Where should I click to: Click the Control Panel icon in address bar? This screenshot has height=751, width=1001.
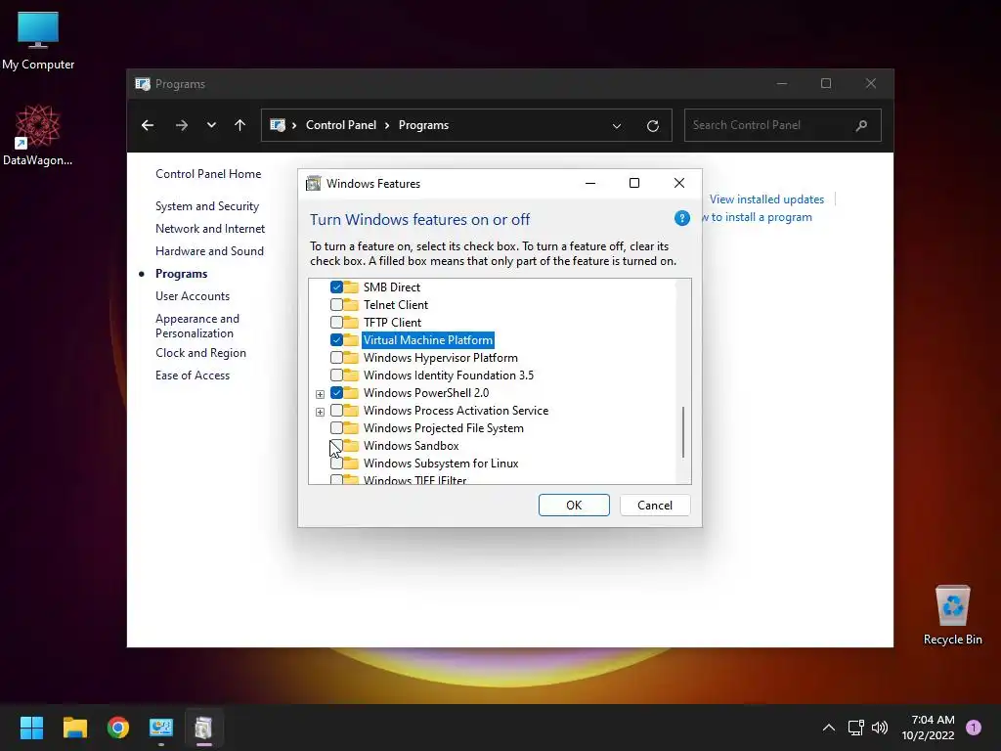tap(277, 125)
